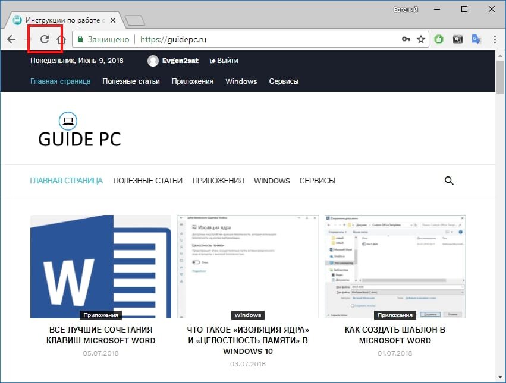Open the saved password key icon
Viewport: 506px width, 383px height.
pos(406,39)
